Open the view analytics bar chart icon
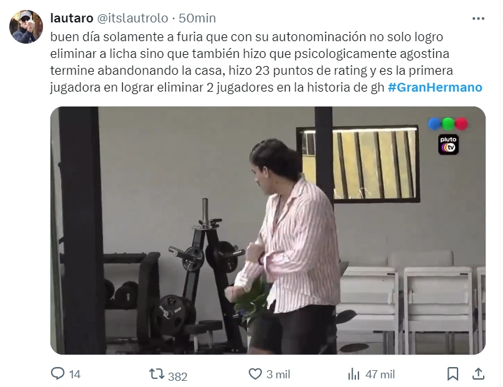 [354, 374]
